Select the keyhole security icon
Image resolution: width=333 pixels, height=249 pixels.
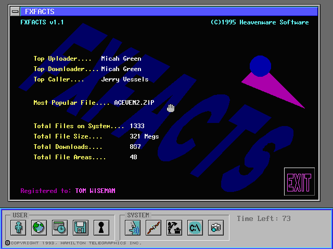[x=101, y=228]
